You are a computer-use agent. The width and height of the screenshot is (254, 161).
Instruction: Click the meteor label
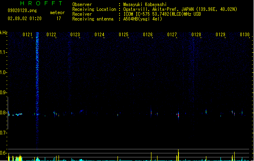tap(57, 12)
